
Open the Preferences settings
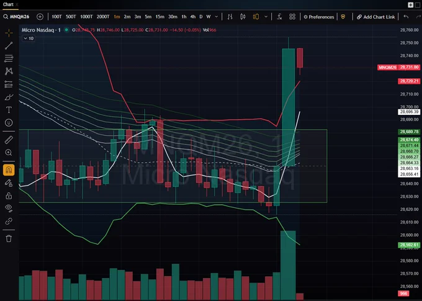pyautogui.click(x=319, y=17)
